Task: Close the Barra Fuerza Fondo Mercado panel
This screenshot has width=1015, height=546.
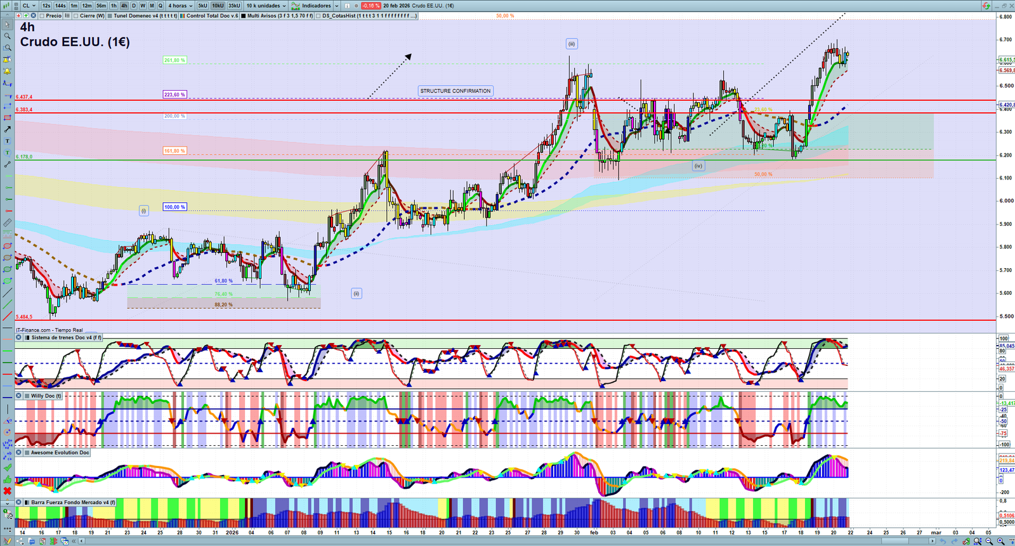Action: (19, 502)
